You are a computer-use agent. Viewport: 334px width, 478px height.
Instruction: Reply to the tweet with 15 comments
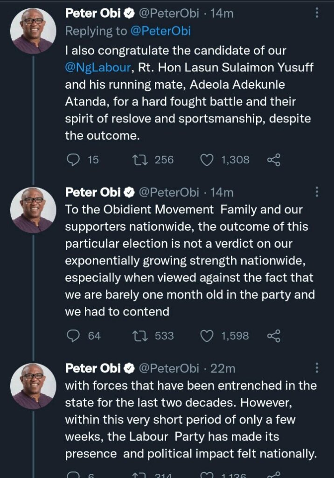click(74, 160)
